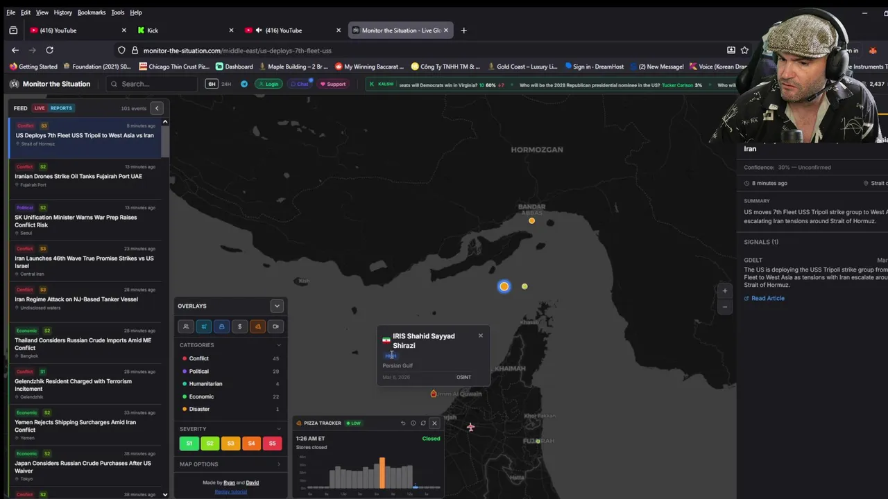The height and width of the screenshot is (499, 888).
Task: Select the 24H time range
Action: tap(226, 84)
